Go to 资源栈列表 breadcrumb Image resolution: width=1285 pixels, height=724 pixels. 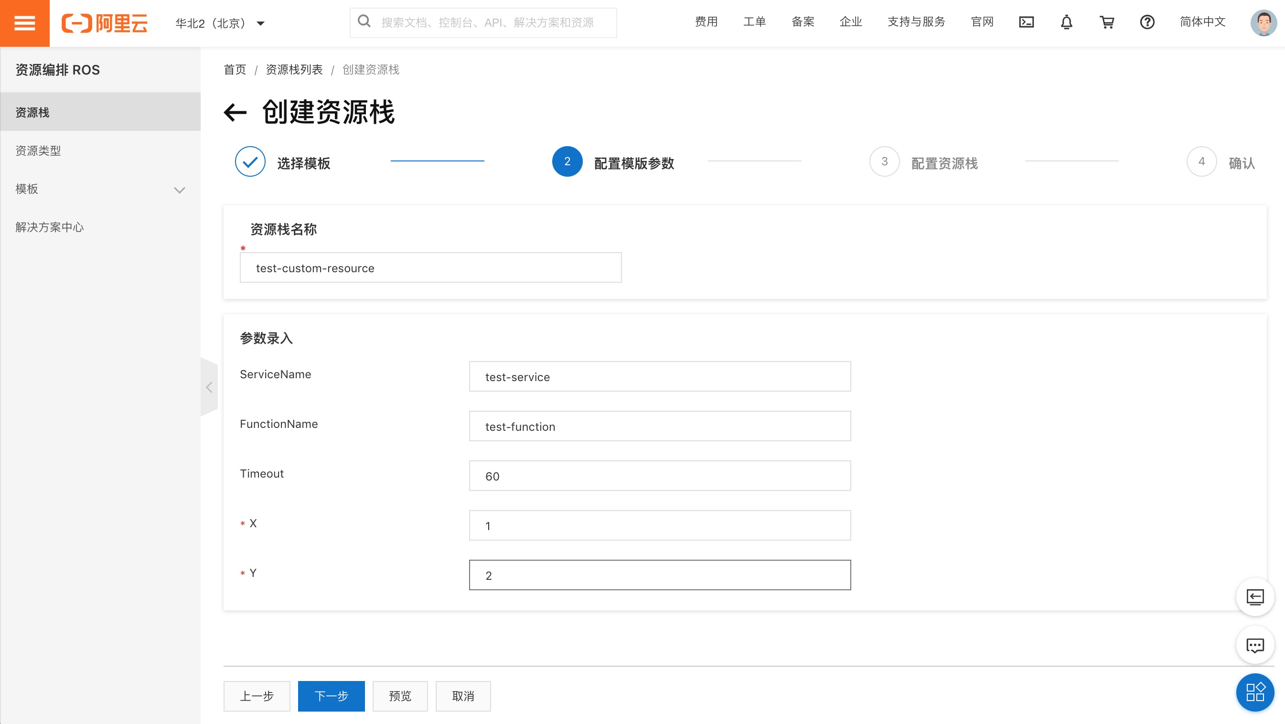[x=294, y=70]
